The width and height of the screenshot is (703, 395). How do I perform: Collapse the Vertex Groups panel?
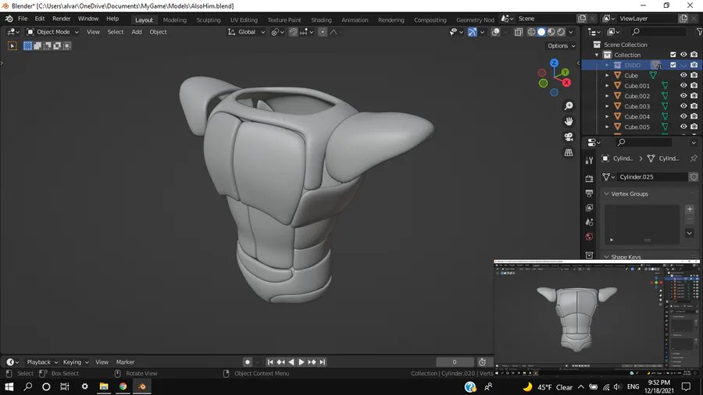click(x=607, y=194)
